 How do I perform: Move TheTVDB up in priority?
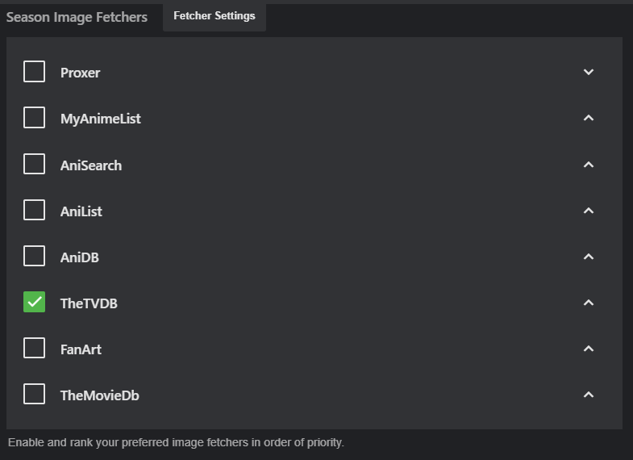[x=589, y=303]
